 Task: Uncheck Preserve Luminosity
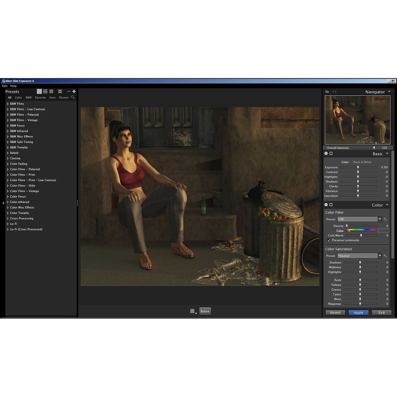(329, 240)
